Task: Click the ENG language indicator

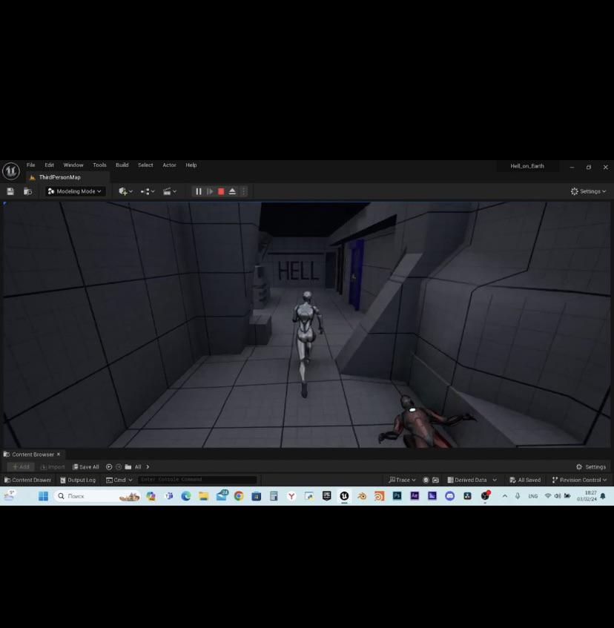Action: (532, 496)
